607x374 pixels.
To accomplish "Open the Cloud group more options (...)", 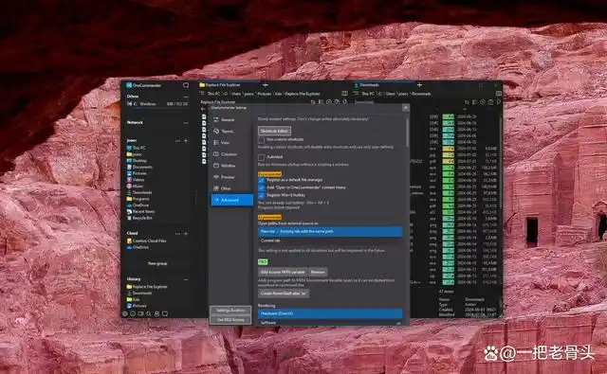I will click(177, 234).
